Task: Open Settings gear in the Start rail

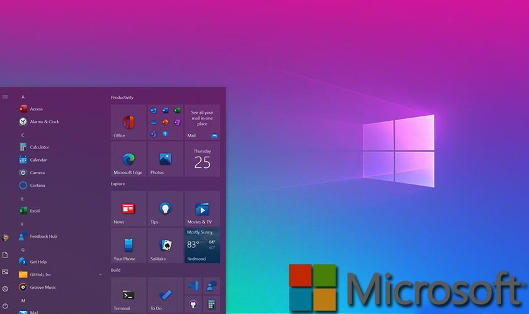Action: tap(5, 289)
